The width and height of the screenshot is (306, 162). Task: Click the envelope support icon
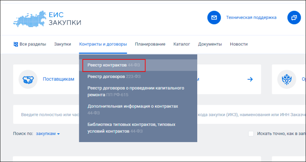[x=214, y=18]
